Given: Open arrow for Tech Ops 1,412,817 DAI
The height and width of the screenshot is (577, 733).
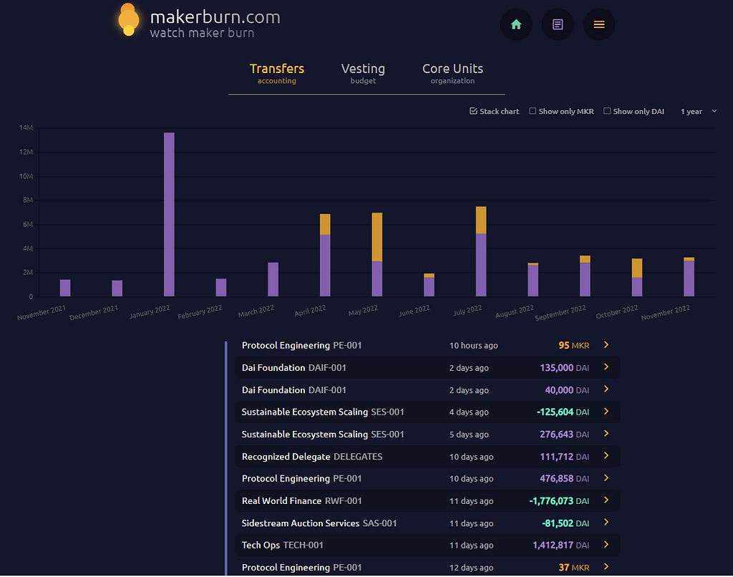Looking at the screenshot, I should click(x=606, y=545).
